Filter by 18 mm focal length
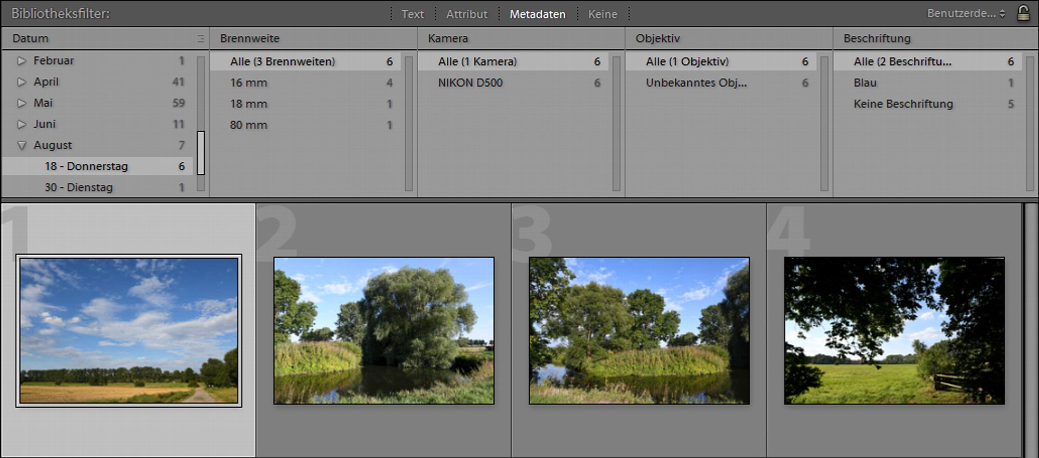 pyautogui.click(x=305, y=104)
